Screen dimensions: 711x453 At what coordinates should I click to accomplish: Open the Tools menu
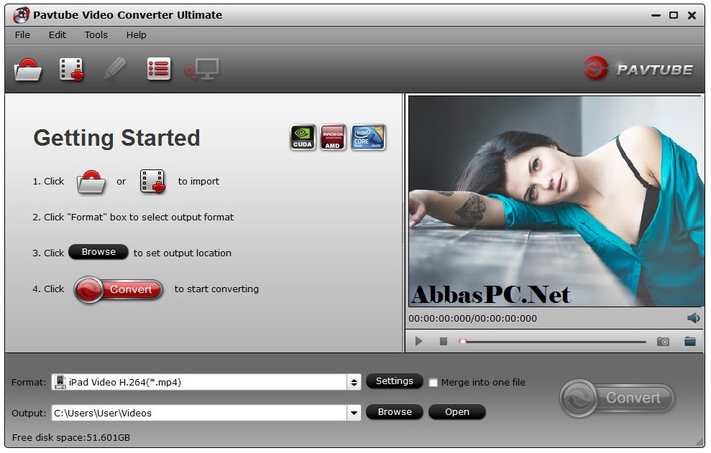coord(96,35)
